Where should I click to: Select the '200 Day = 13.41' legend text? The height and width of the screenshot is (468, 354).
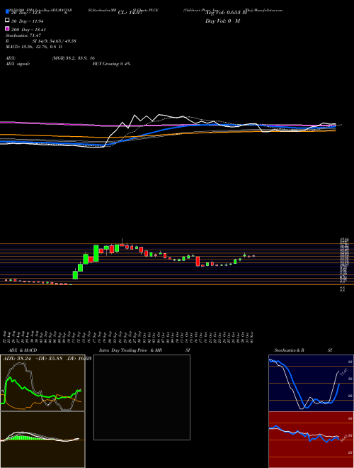point(28,29)
